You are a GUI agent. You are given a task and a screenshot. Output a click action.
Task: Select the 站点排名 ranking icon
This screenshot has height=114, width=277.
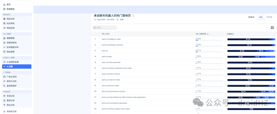coord(4,23)
